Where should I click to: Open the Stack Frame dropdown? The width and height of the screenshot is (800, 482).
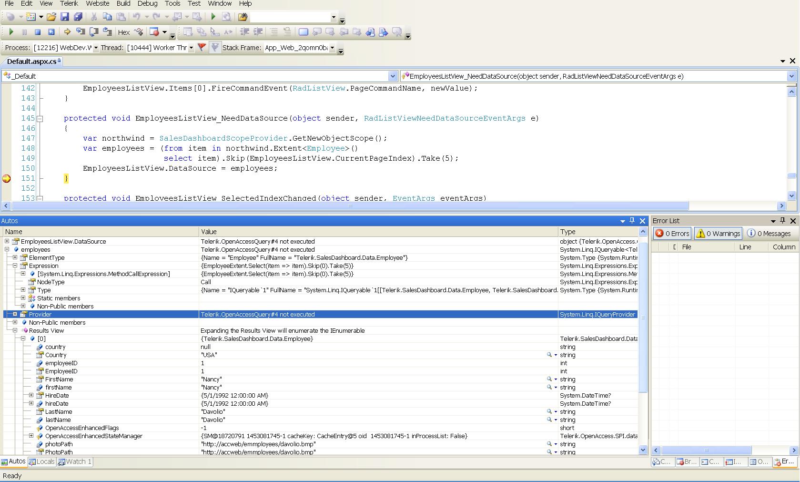[x=332, y=48]
